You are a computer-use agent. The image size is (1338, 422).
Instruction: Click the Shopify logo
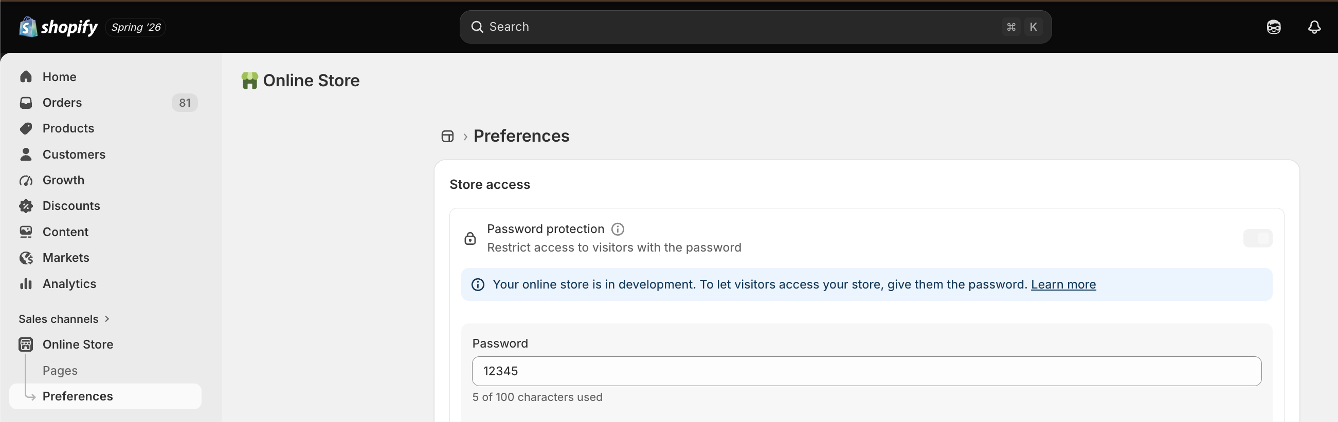(58, 27)
